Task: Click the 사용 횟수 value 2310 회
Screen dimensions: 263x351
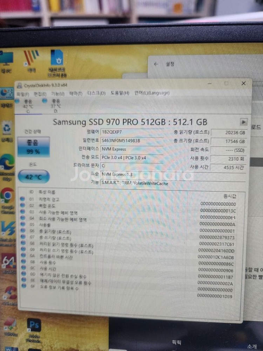Action: pyautogui.click(x=228, y=159)
